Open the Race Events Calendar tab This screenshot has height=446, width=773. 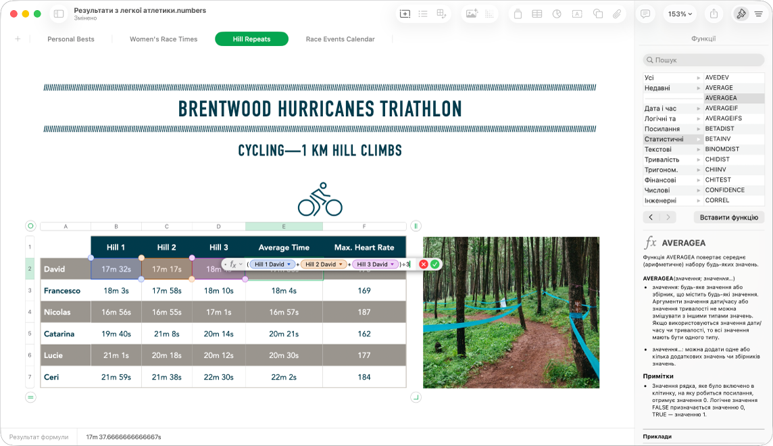pyautogui.click(x=340, y=39)
